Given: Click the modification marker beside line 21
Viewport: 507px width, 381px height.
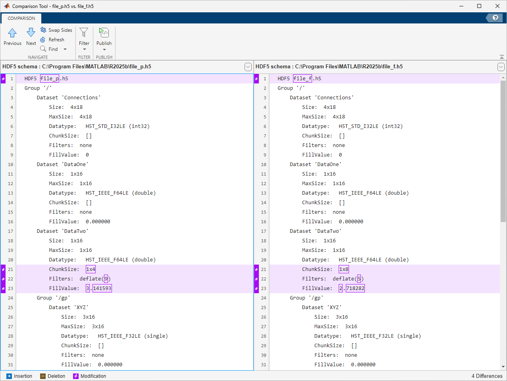Looking at the screenshot, I should pos(2,269).
